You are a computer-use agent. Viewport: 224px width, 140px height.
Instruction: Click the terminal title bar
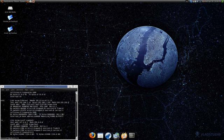tap(36, 86)
